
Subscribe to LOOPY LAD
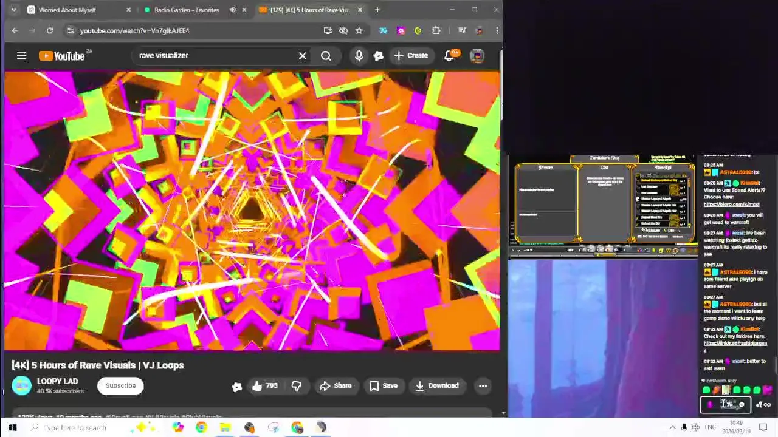pos(120,385)
